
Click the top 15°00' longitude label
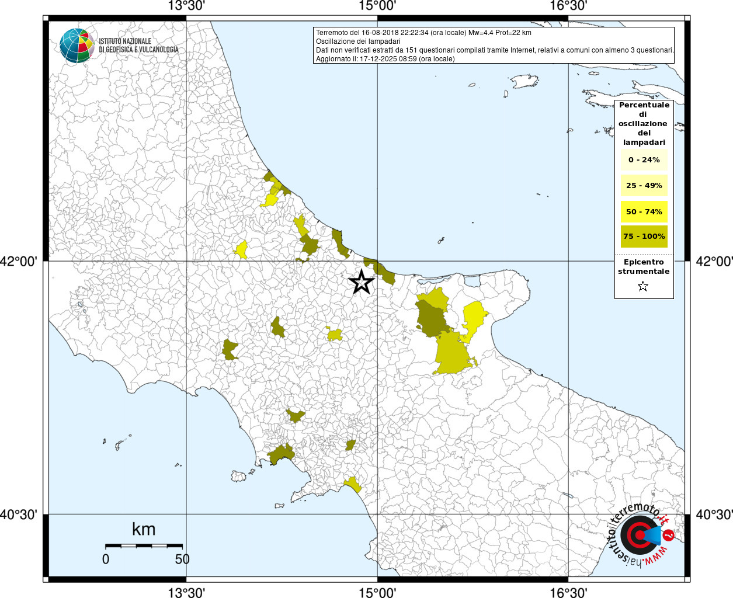[x=377, y=6]
